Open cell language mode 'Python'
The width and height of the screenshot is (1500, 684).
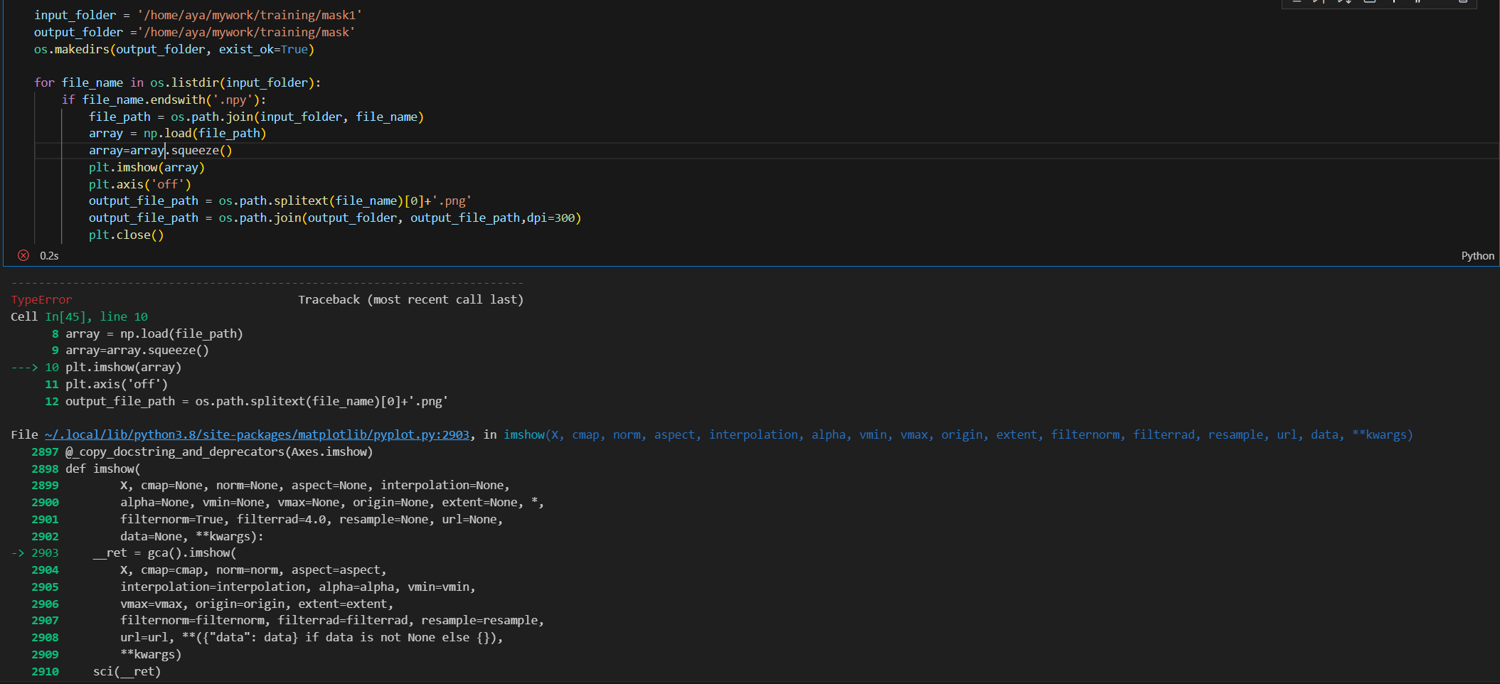tap(1477, 256)
